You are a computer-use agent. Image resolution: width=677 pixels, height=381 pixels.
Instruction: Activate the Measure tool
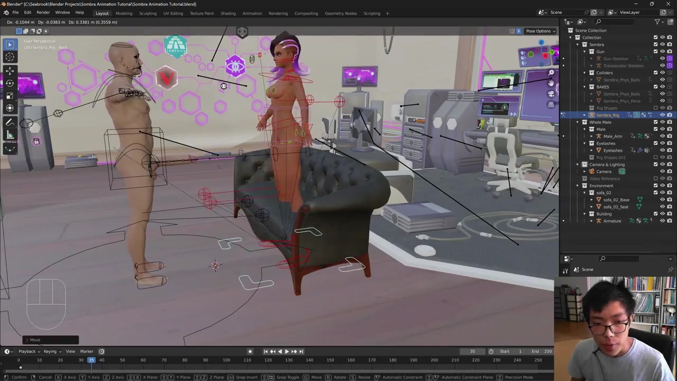click(10, 135)
